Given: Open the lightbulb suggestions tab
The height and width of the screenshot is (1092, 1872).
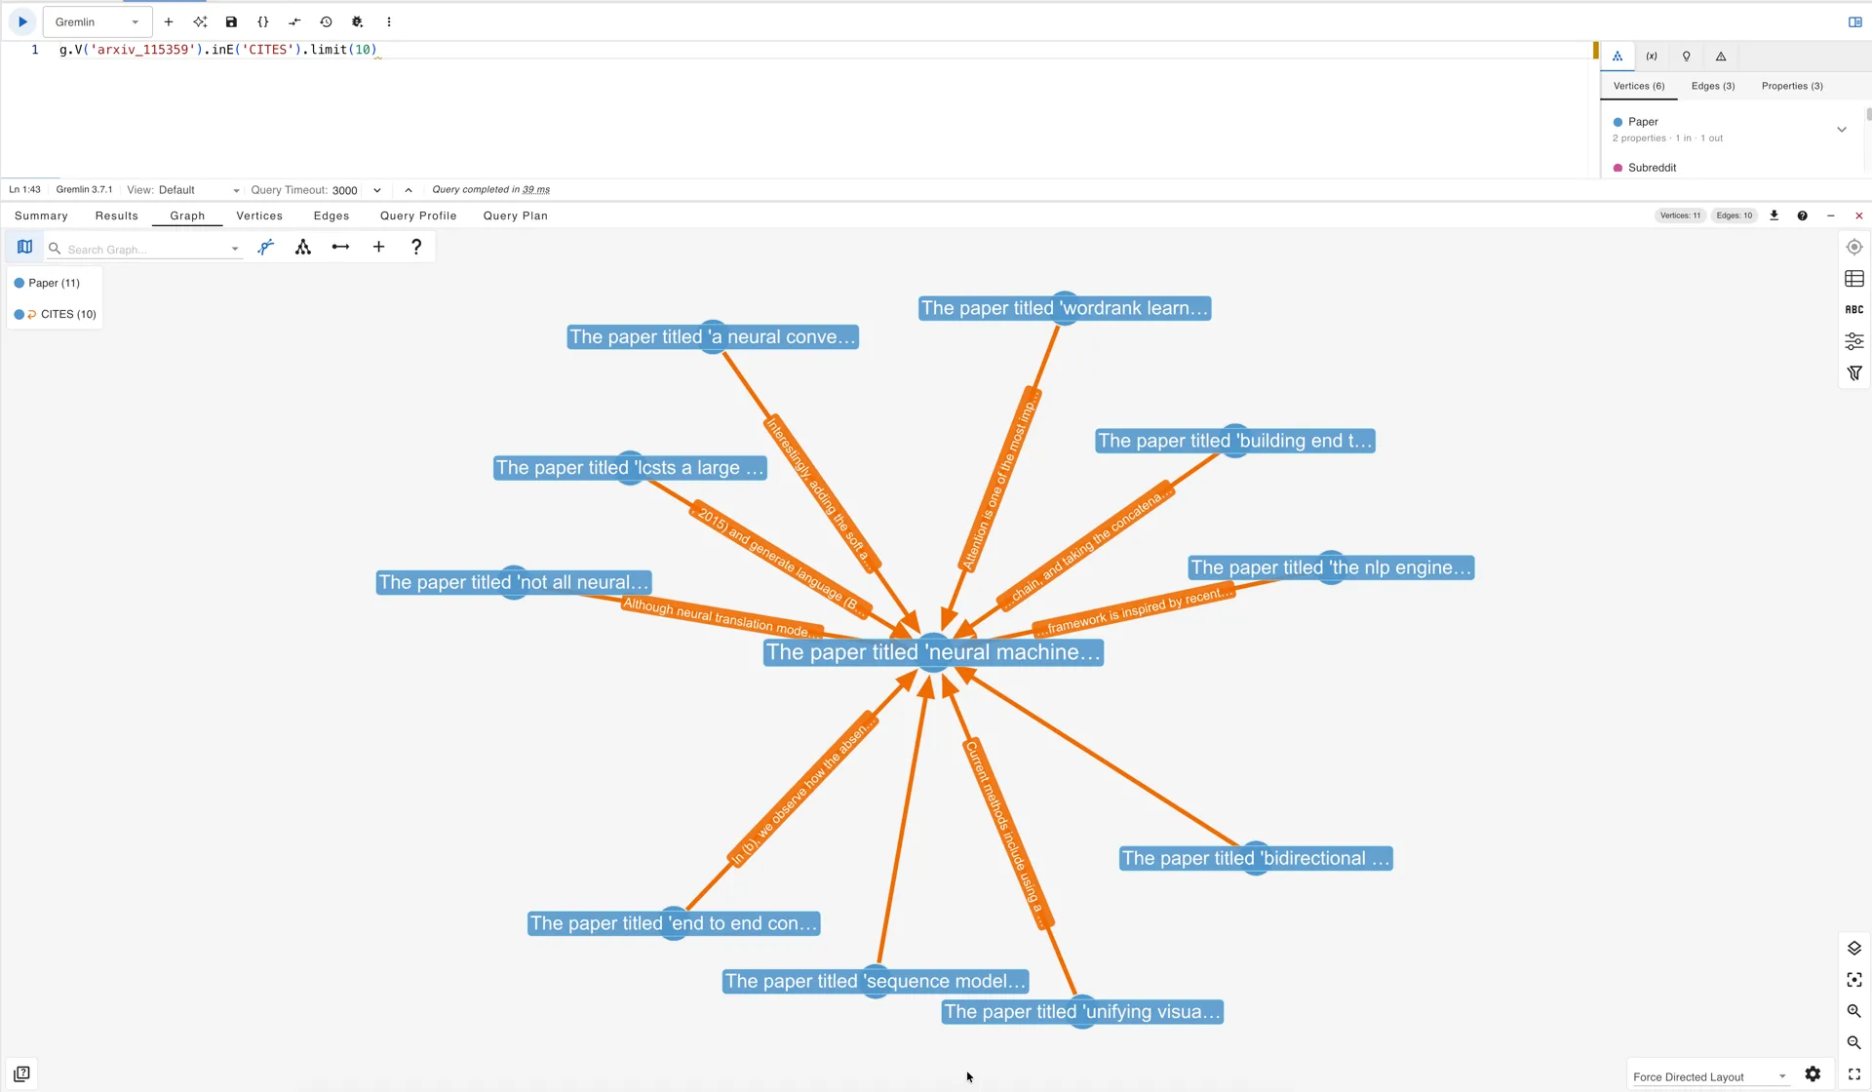Looking at the screenshot, I should (x=1687, y=57).
